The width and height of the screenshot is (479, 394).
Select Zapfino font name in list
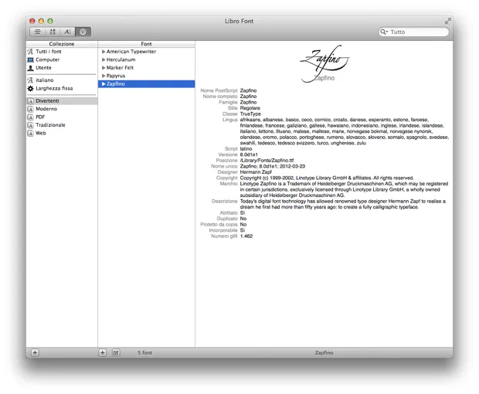(116, 83)
